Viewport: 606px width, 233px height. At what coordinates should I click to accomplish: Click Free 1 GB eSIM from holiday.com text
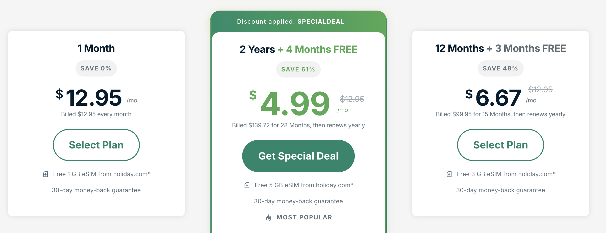point(102,174)
